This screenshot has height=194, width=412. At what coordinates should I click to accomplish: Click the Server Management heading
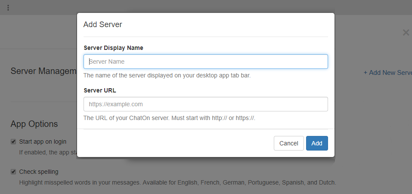click(43, 71)
